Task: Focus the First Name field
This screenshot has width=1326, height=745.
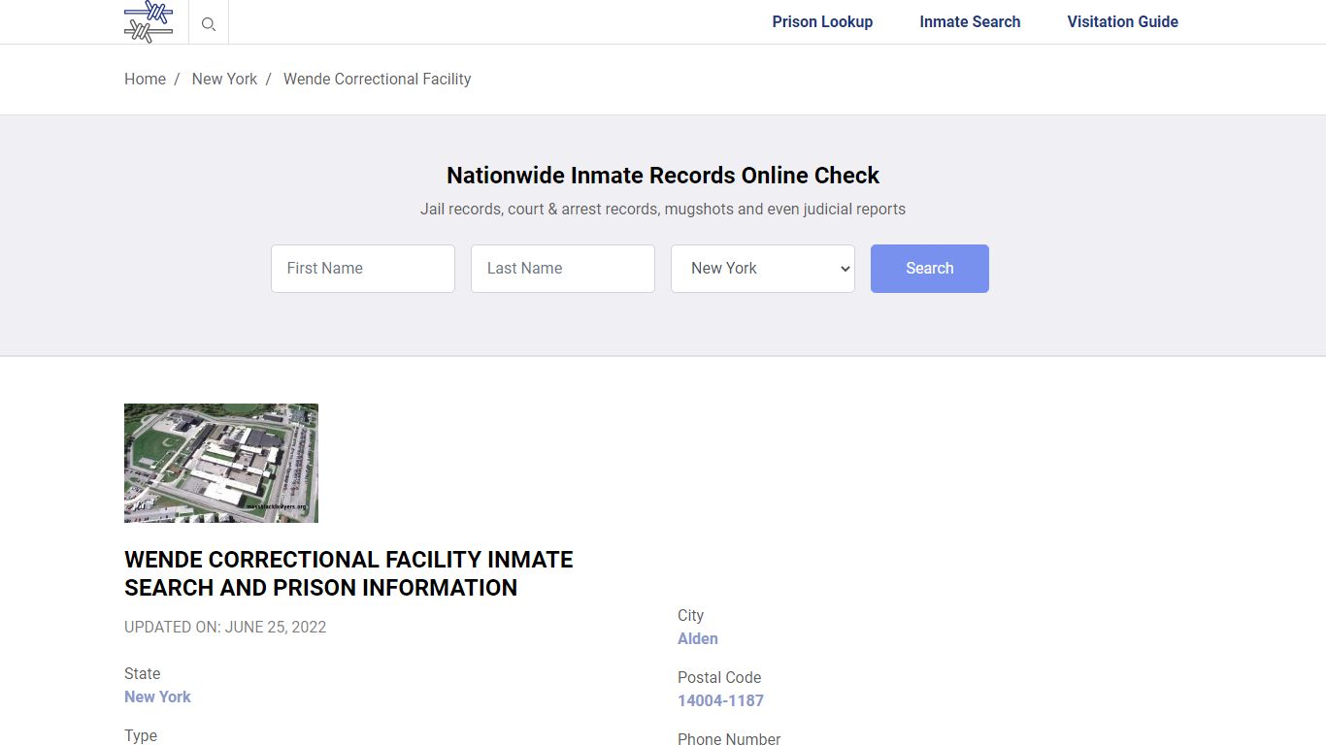Action: [363, 269]
